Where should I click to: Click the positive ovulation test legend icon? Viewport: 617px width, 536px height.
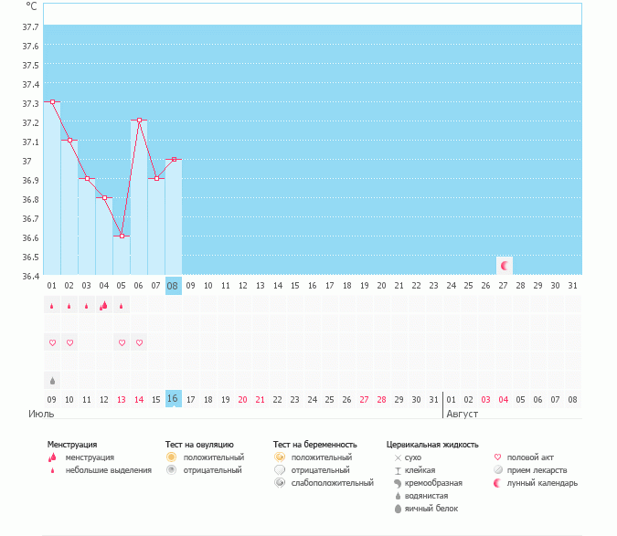click(171, 457)
